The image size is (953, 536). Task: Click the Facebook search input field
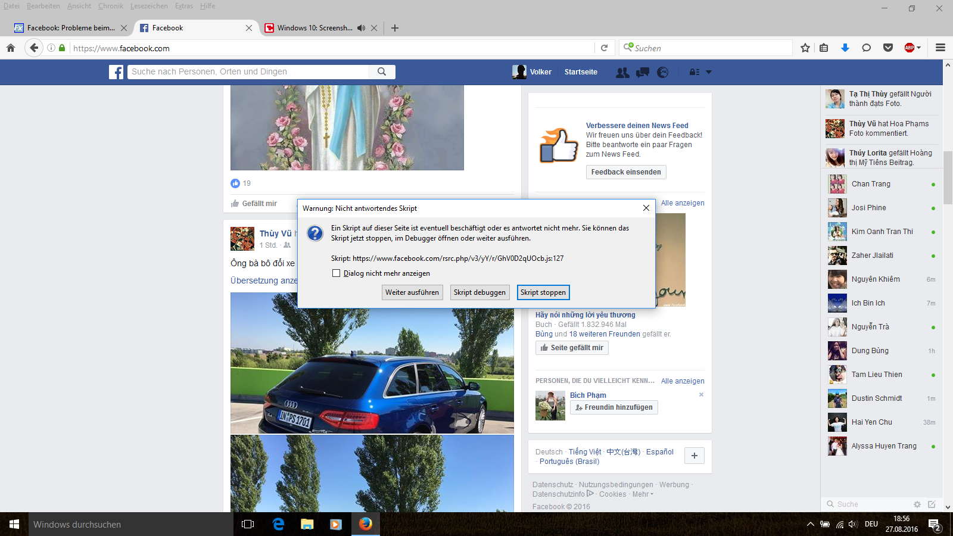tap(248, 72)
